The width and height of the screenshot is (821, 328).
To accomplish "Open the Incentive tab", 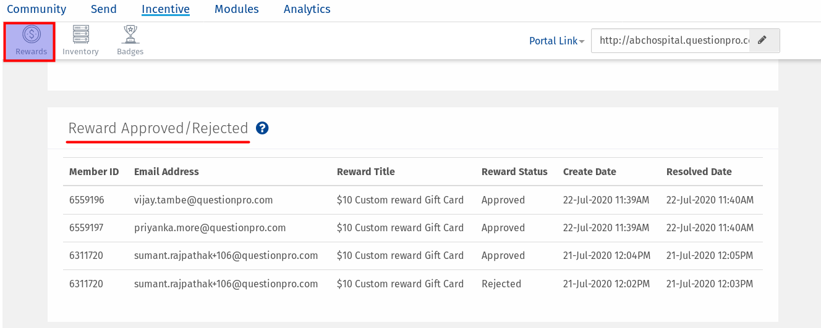I will click(x=165, y=9).
